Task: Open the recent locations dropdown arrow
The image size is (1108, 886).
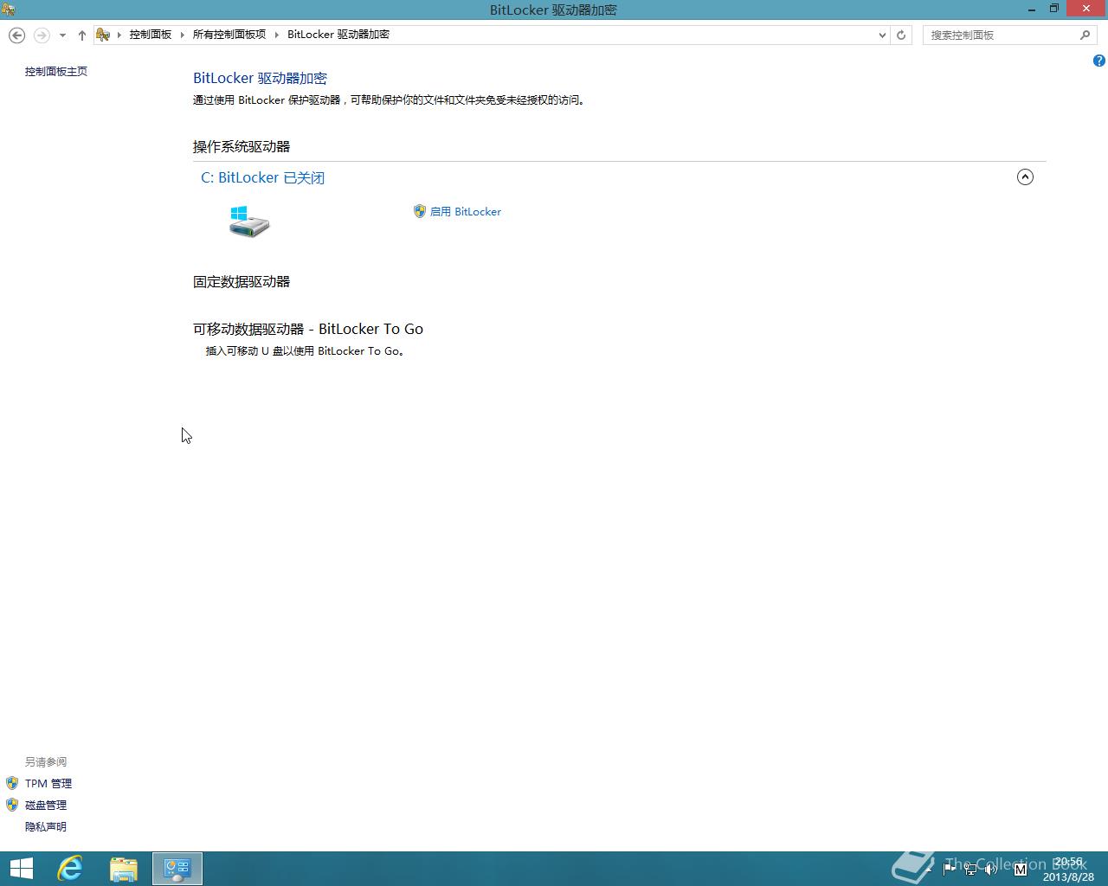Action: pyautogui.click(x=62, y=35)
